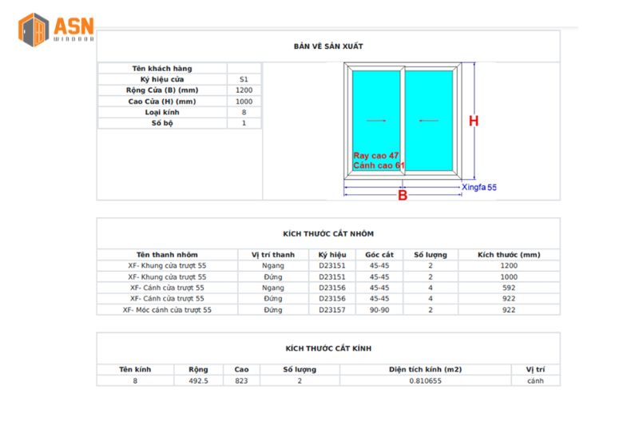Click the glass area value '0.810655'
The image size is (639, 426).
(426, 380)
